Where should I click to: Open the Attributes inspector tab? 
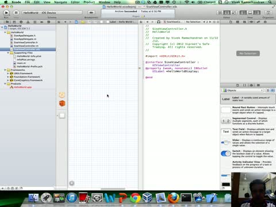[251, 22]
